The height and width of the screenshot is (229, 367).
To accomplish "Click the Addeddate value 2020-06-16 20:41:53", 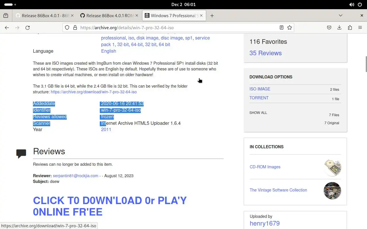I will tap(122, 104).
